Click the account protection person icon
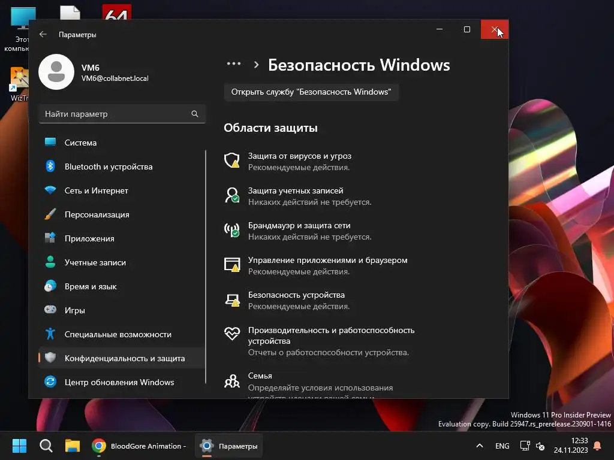 click(x=232, y=195)
